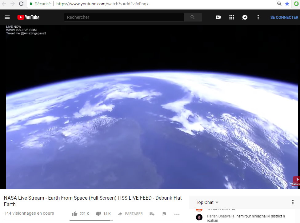Click the video title NASA Live Stream
This screenshot has width=300, height=223.
93,201
